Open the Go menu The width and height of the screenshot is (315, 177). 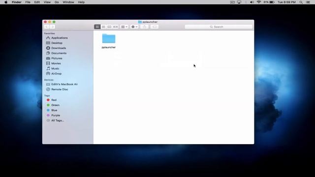click(x=57, y=2)
